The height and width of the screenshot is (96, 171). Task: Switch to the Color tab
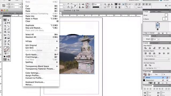click(154, 36)
